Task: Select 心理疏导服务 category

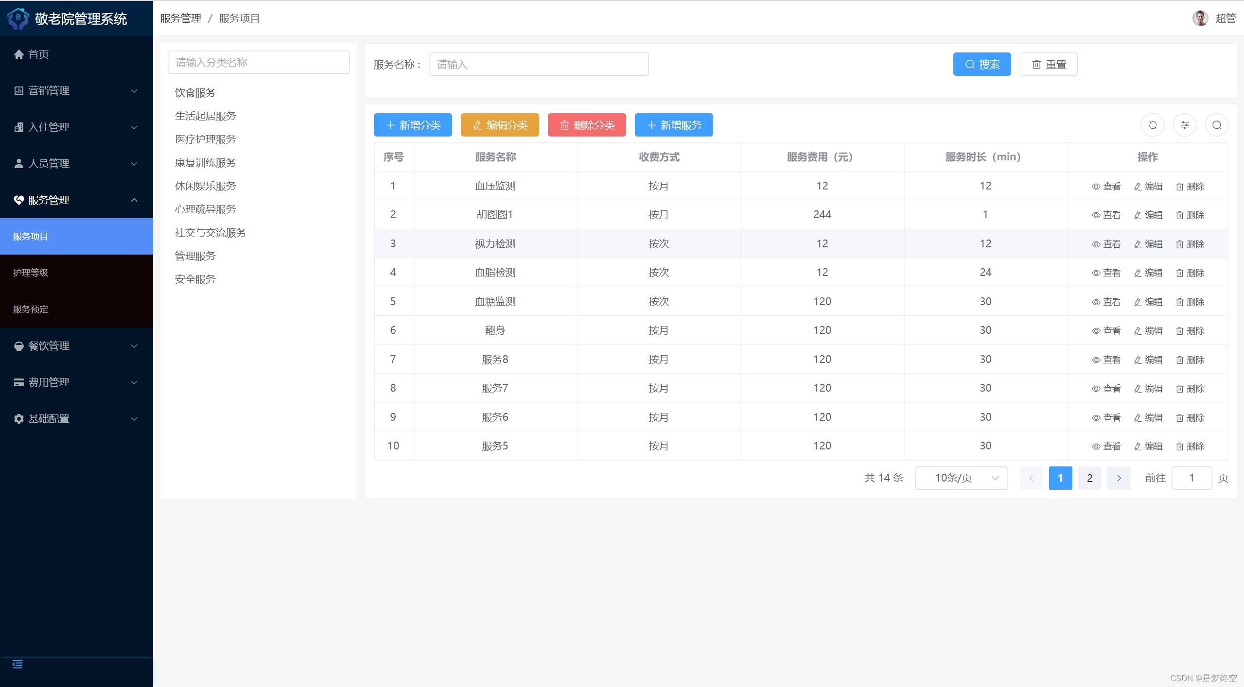Action: [x=205, y=209]
